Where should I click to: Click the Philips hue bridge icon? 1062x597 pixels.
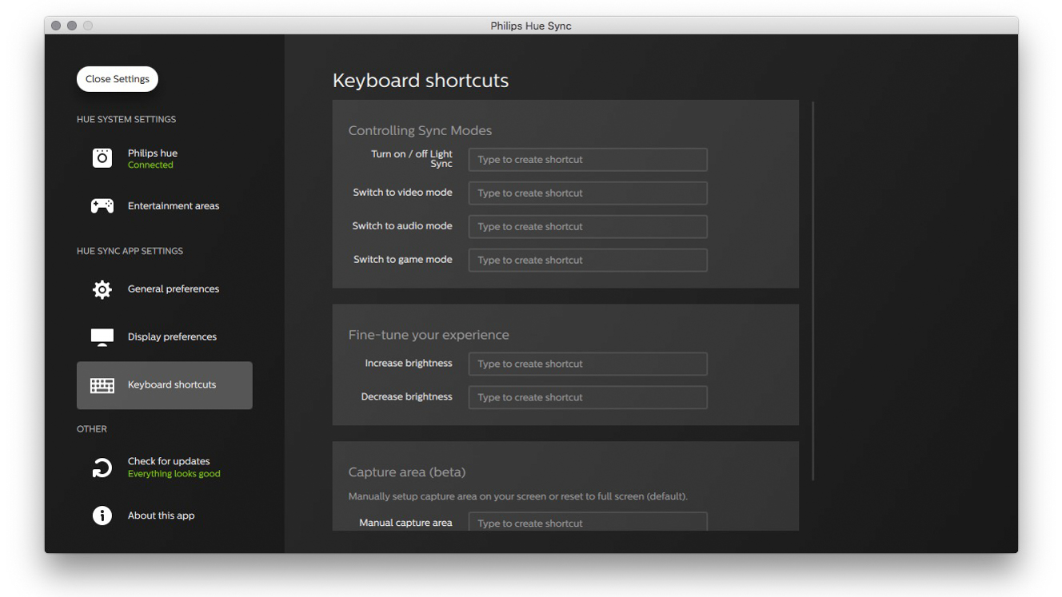(102, 158)
